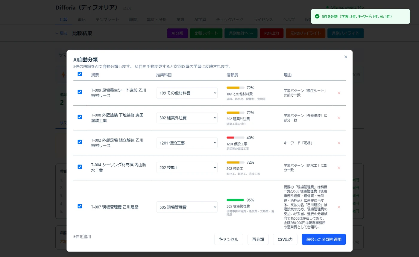Click the 月別ハイライト button

[x=345, y=34]
